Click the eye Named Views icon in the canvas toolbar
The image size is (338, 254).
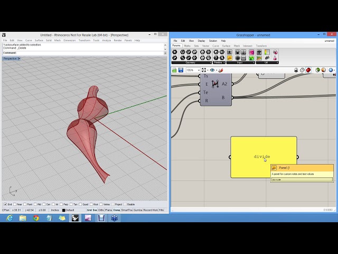tap(212, 70)
